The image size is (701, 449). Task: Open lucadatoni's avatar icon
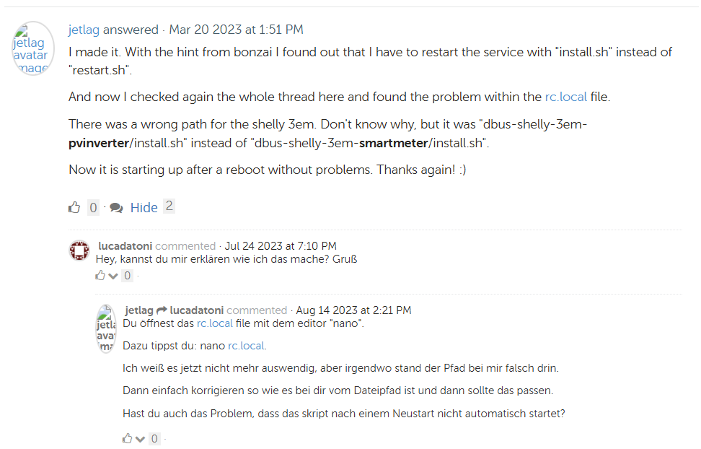79,251
